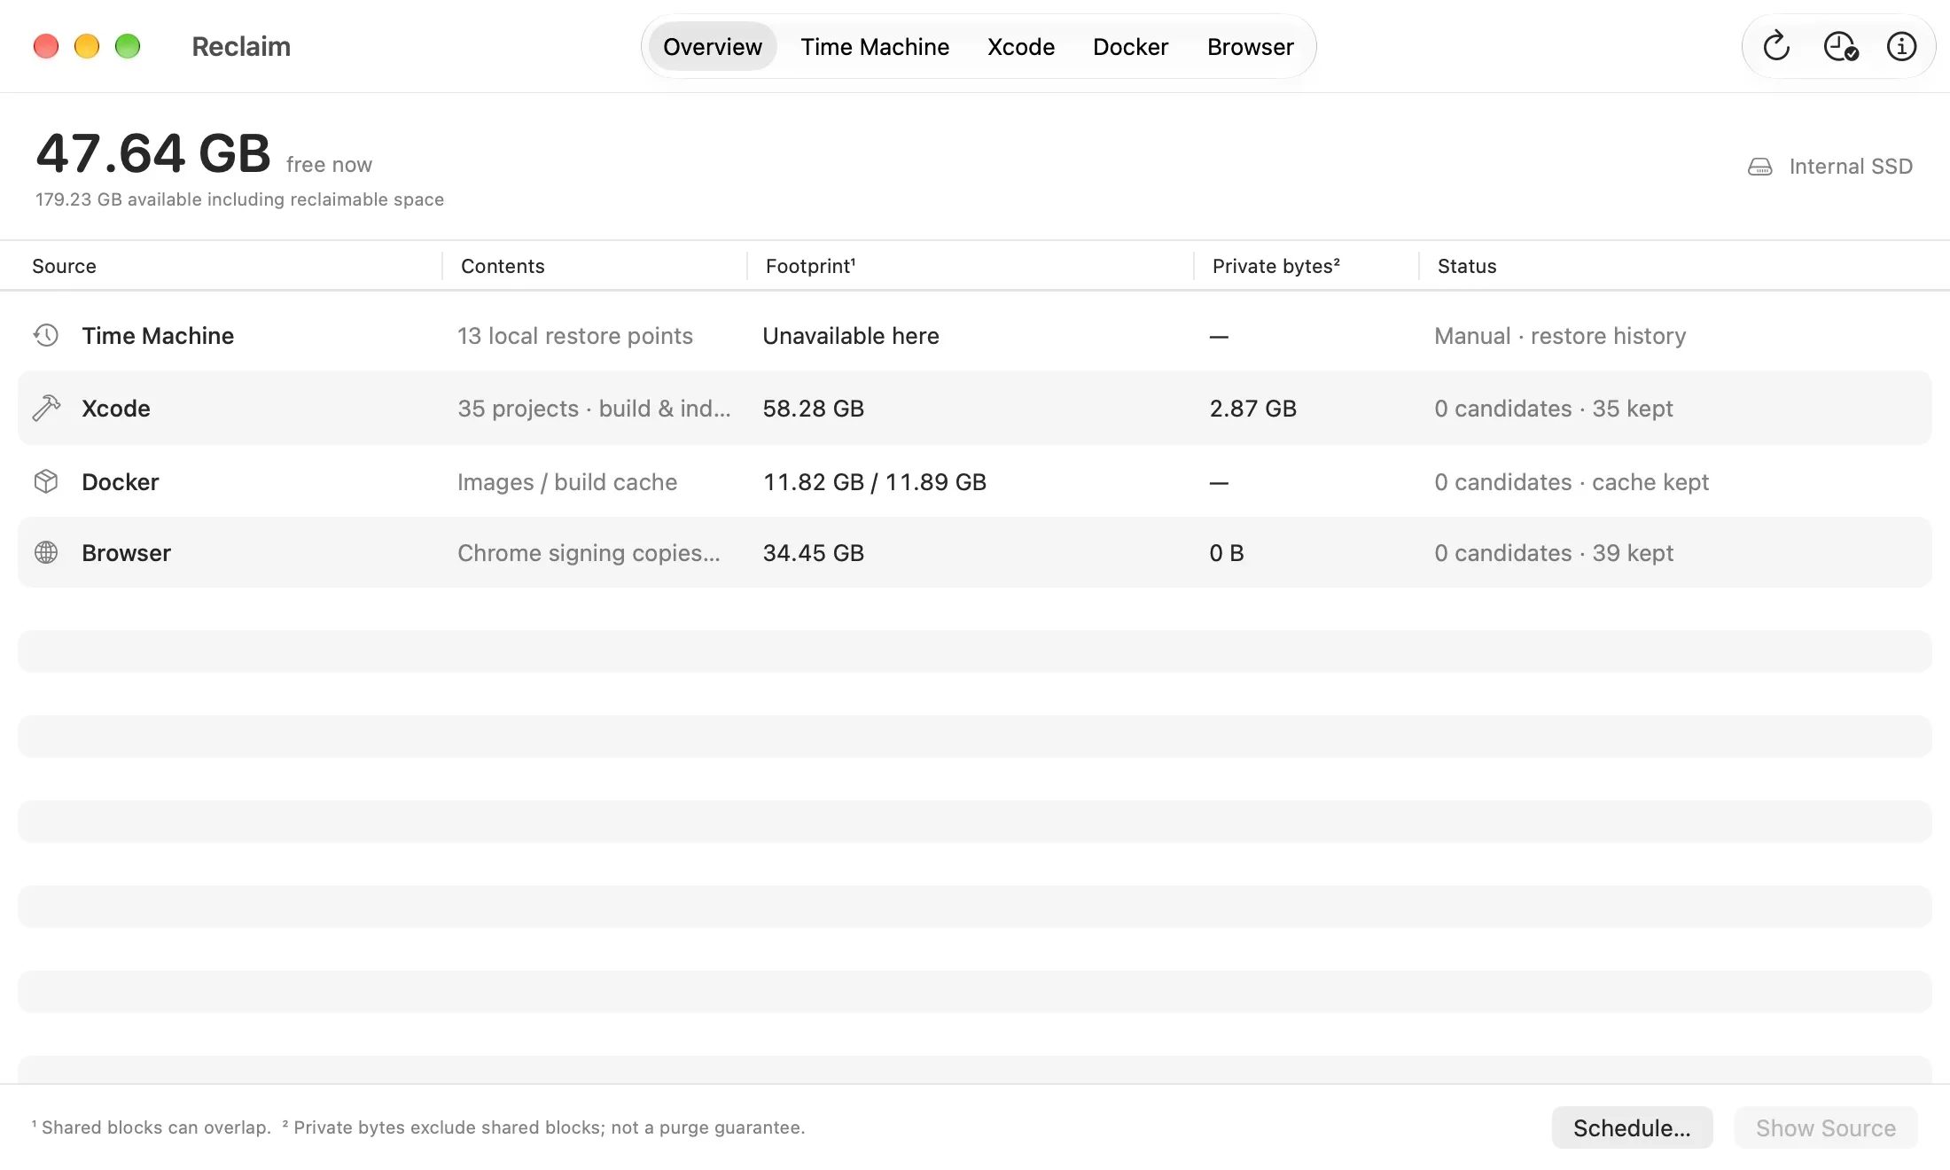Click 'Manual · restore history' status
This screenshot has width=1950, height=1170.
[x=1560, y=336]
